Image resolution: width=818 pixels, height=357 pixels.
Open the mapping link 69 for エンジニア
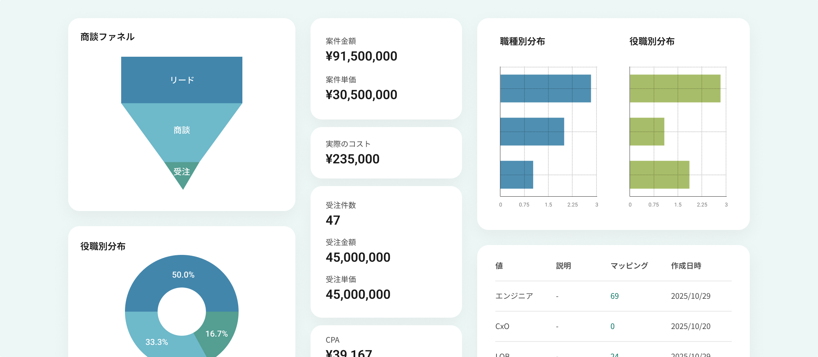click(x=614, y=296)
